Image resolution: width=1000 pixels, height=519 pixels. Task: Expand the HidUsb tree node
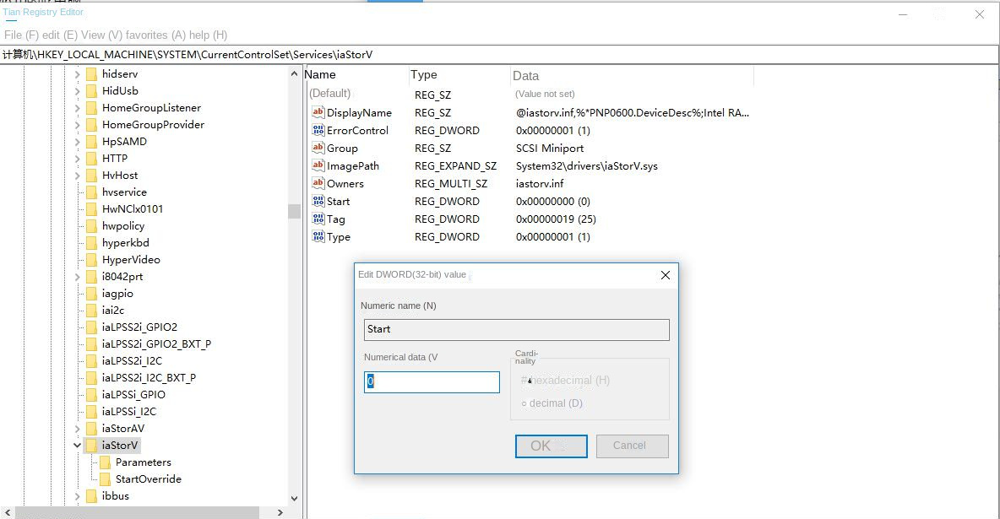[78, 91]
